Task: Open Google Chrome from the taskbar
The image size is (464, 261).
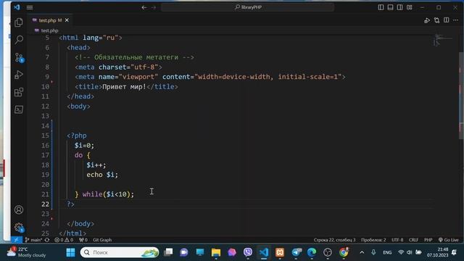Action: [344, 252]
